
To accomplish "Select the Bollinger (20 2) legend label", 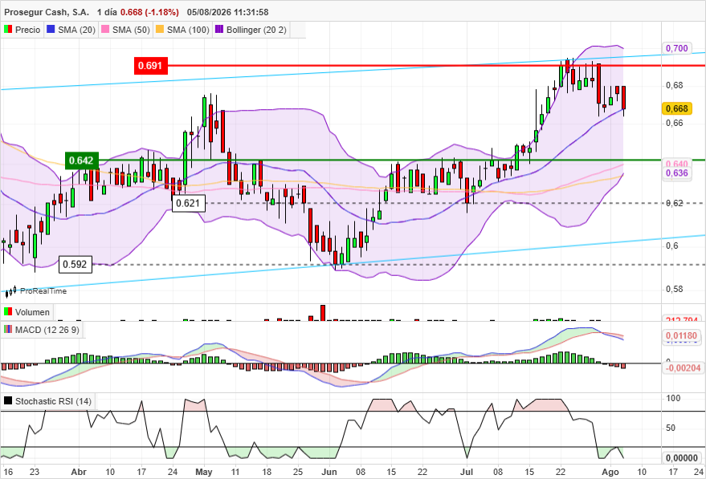I will click(x=256, y=30).
